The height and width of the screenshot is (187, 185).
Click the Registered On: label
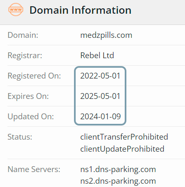tap(34, 76)
